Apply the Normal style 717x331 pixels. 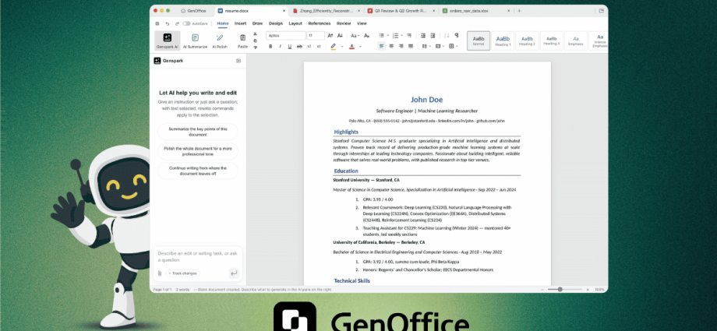(479, 40)
